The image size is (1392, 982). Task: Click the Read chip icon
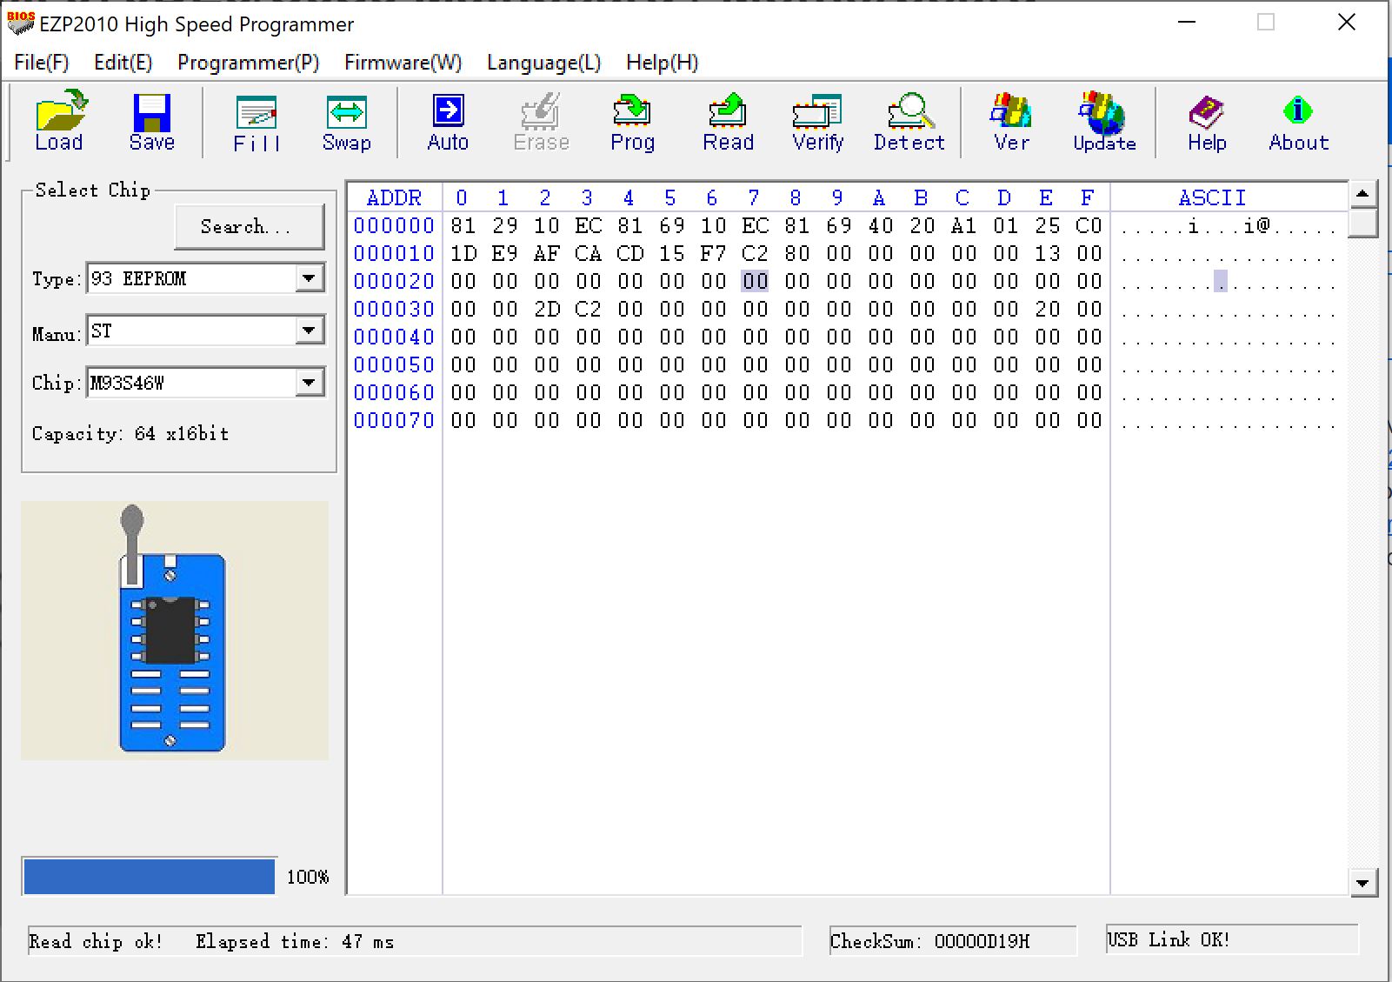pyautogui.click(x=728, y=122)
